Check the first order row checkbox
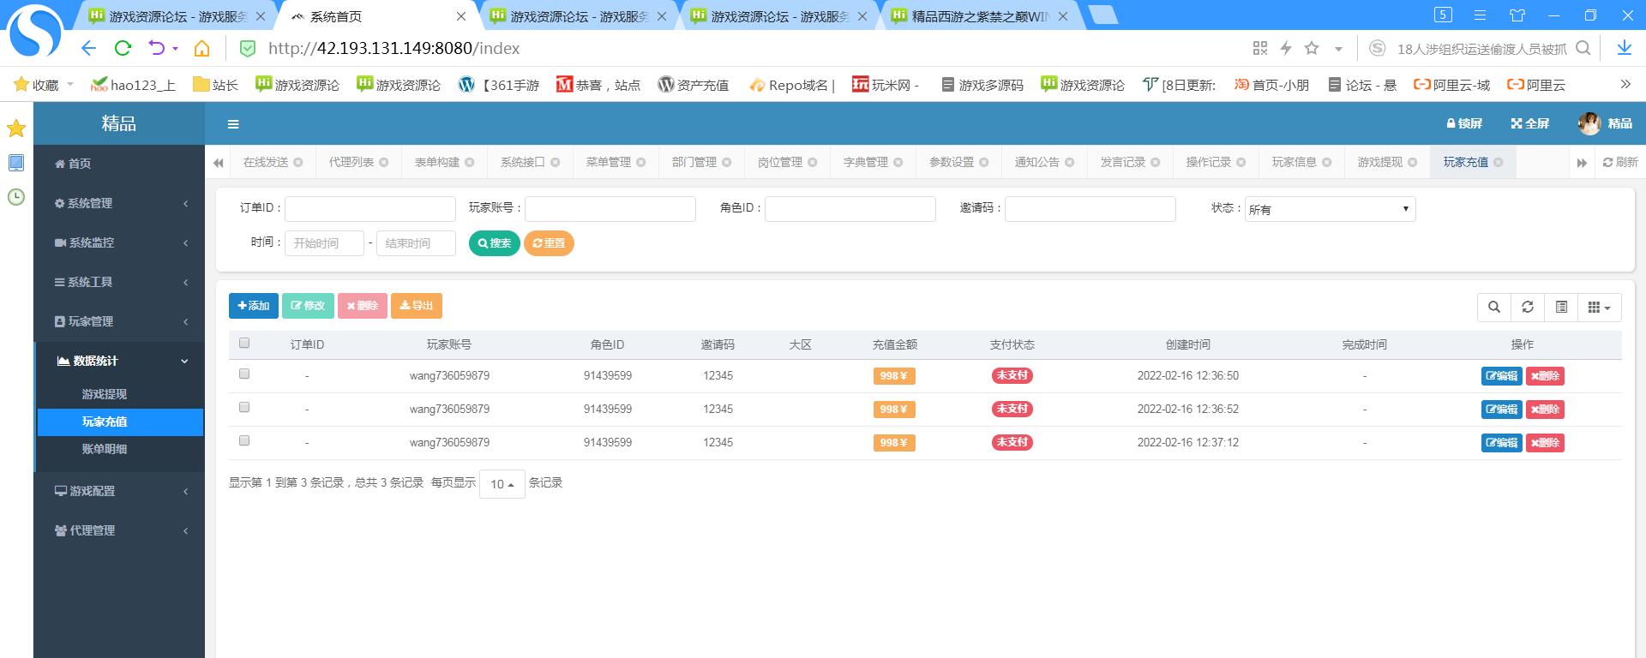This screenshot has height=658, width=1646. click(x=244, y=374)
